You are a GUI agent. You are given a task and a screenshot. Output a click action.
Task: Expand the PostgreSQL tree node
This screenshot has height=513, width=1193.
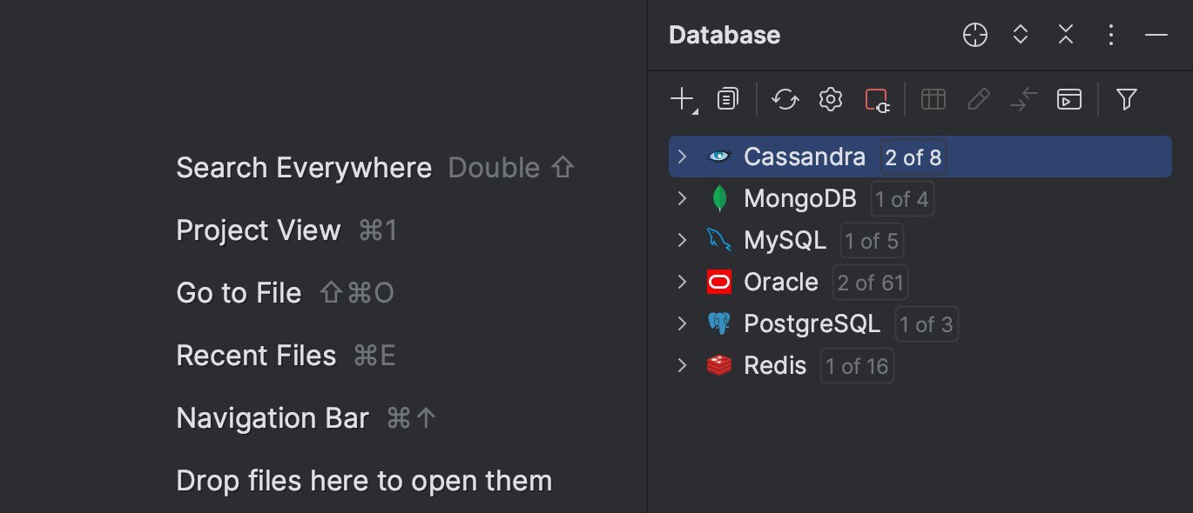[x=682, y=323]
